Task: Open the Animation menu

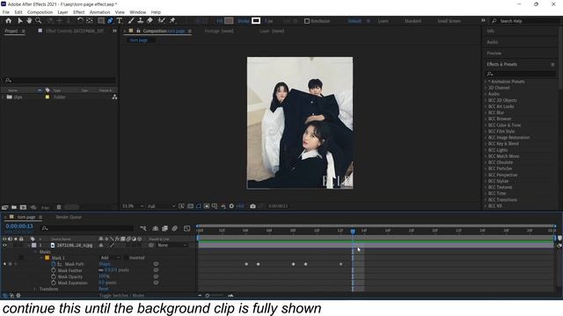Action: pos(99,12)
